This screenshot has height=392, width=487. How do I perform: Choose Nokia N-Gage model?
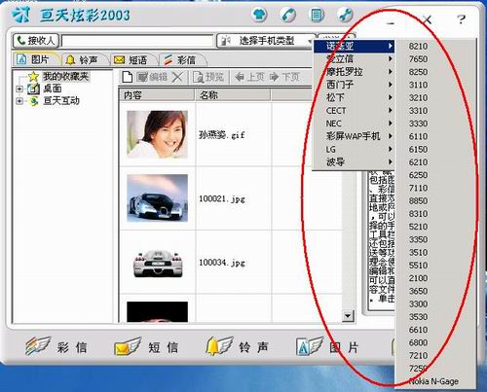tap(435, 381)
